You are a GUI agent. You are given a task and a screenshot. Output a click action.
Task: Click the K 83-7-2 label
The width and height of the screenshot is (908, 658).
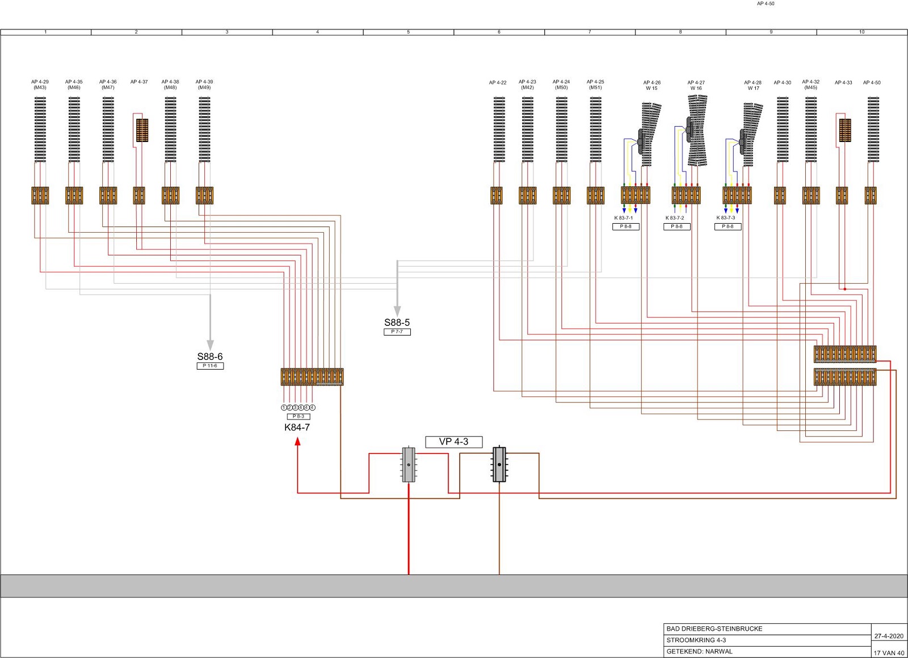click(675, 218)
